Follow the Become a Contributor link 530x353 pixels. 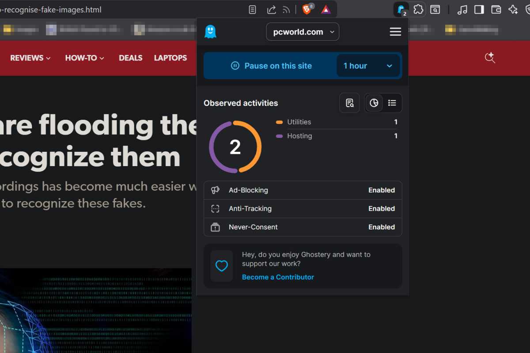(278, 277)
